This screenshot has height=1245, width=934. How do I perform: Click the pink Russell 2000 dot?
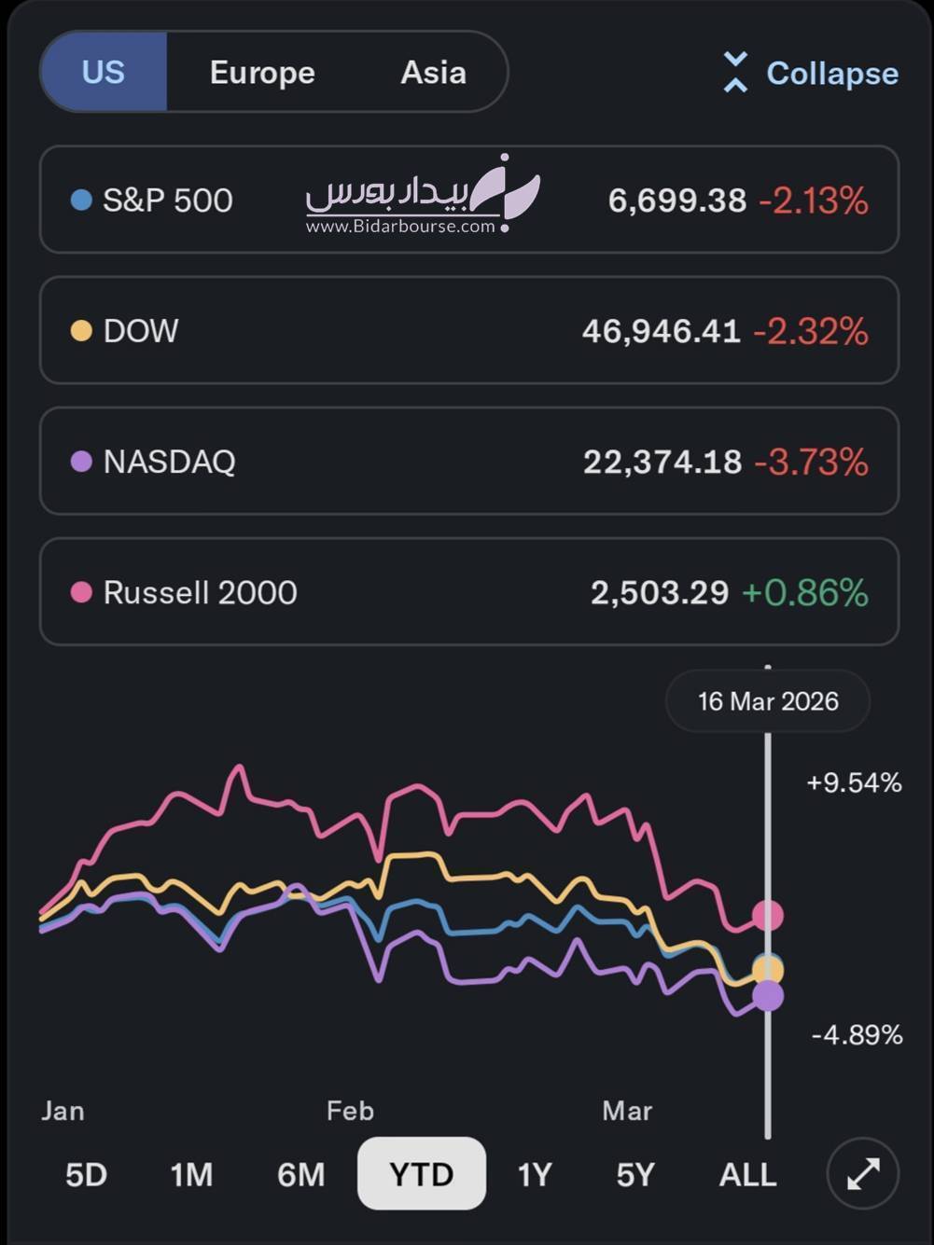click(x=81, y=591)
